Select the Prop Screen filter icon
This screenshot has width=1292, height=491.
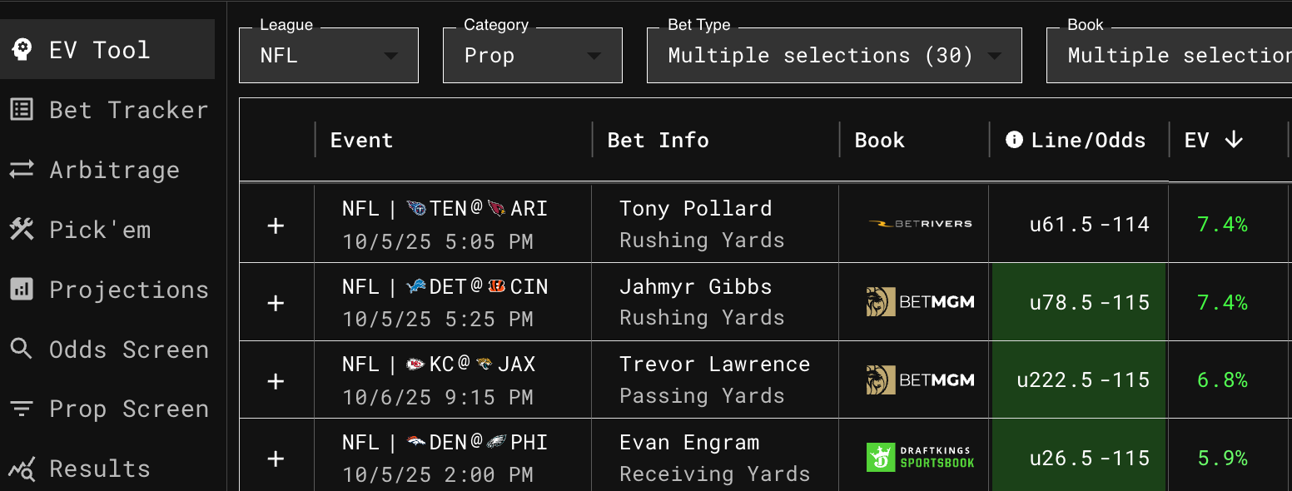click(21, 409)
